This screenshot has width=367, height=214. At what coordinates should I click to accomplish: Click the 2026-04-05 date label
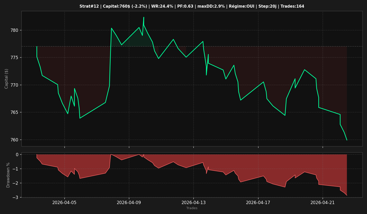(64, 203)
